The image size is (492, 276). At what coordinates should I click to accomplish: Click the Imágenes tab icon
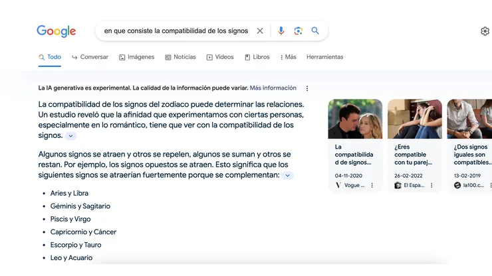click(122, 57)
